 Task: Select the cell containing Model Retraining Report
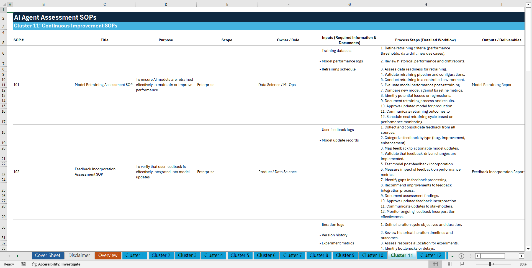pyautogui.click(x=492, y=85)
